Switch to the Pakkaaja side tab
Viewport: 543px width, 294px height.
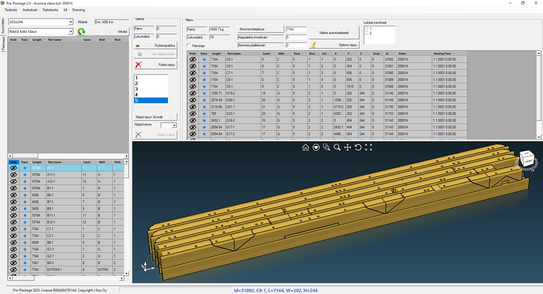click(x=3, y=44)
